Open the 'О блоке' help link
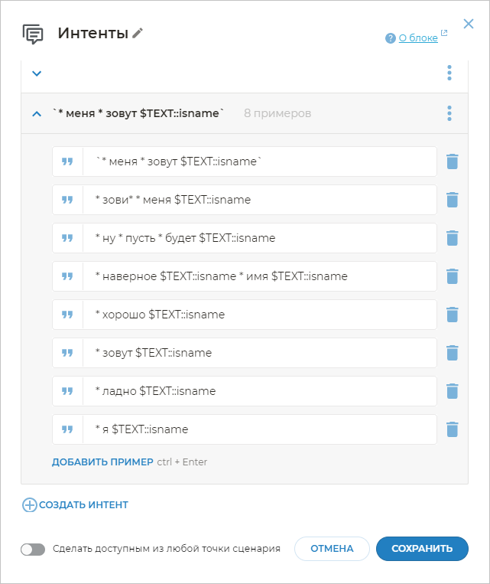 (417, 38)
